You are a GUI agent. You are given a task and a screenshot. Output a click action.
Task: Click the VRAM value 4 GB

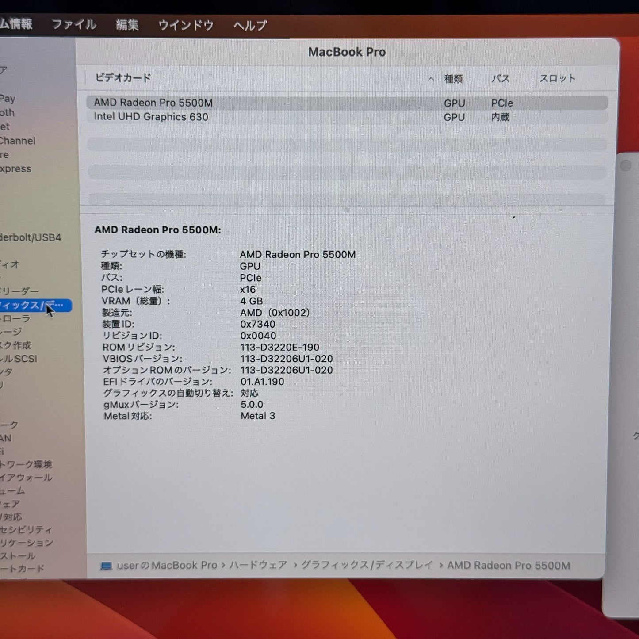click(x=252, y=301)
